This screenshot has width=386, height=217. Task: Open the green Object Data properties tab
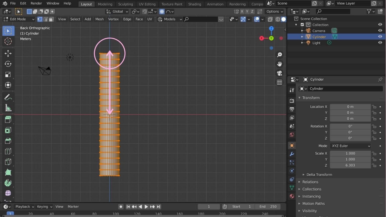pyautogui.click(x=292, y=188)
